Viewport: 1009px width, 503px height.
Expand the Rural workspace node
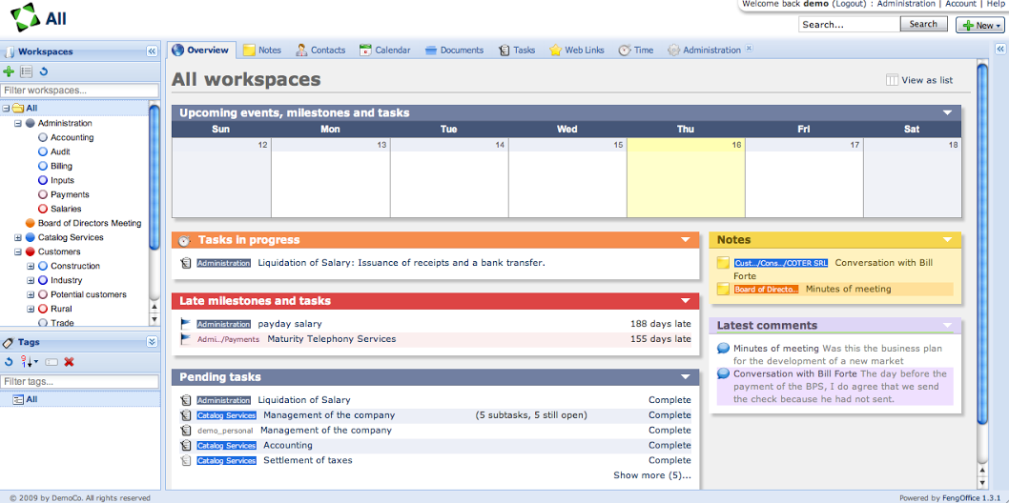(31, 309)
